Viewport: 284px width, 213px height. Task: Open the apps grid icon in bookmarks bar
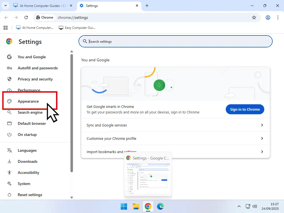point(5,28)
